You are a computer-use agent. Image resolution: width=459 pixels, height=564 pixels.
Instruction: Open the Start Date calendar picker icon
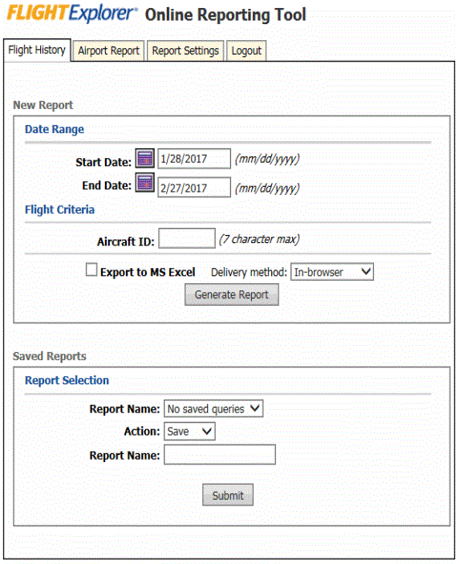[145, 158]
